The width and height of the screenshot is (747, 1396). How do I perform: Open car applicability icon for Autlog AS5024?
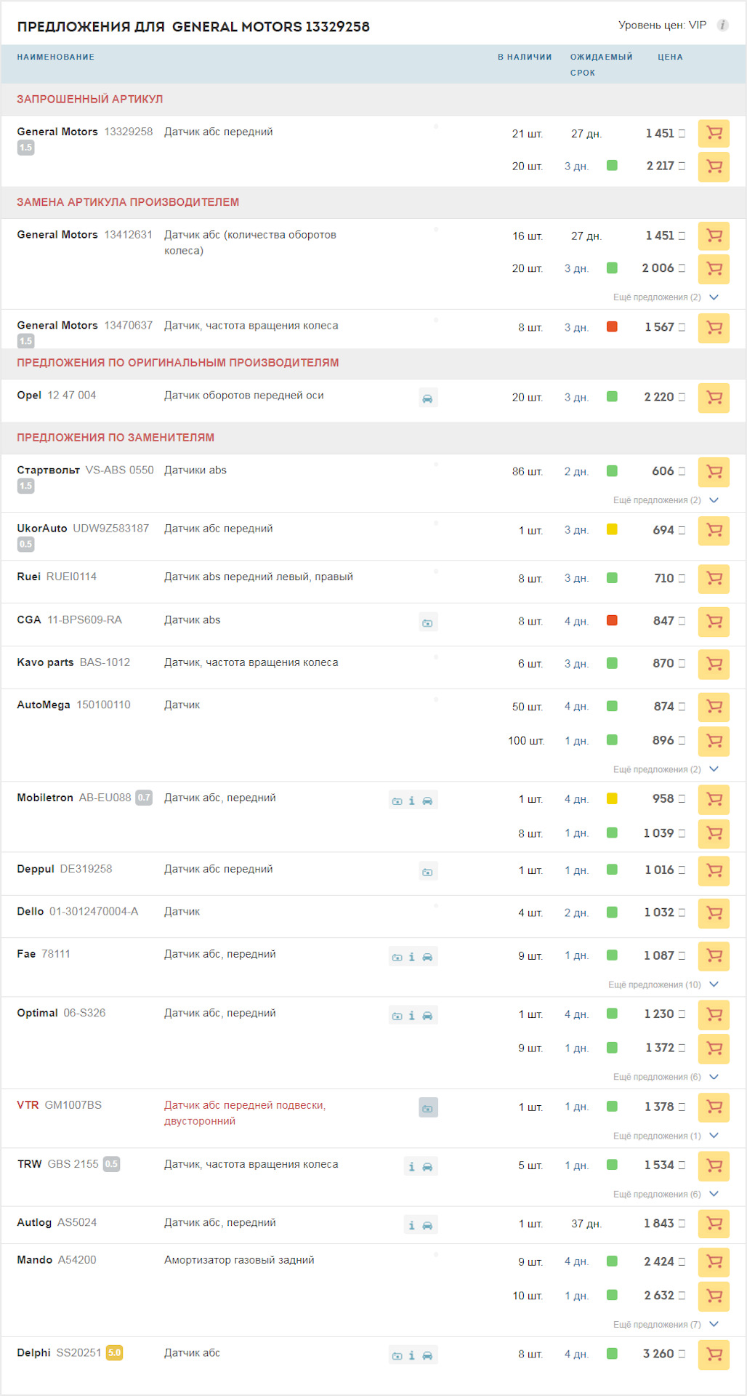click(428, 1225)
